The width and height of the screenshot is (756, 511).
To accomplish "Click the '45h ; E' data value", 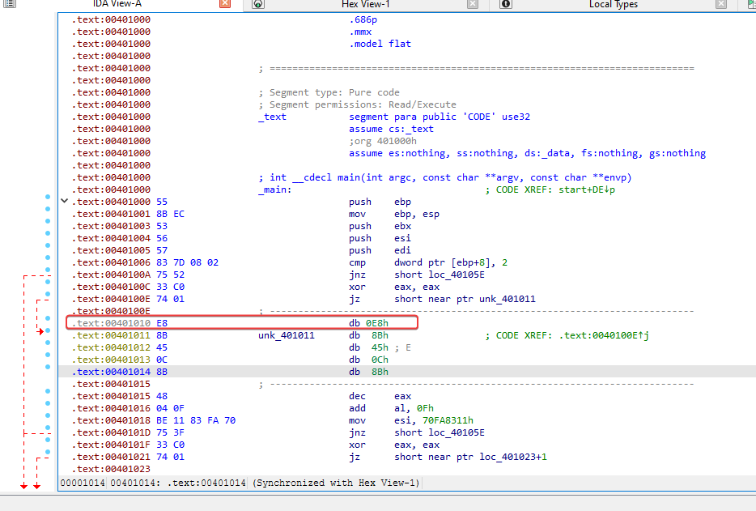I will click(x=391, y=347).
